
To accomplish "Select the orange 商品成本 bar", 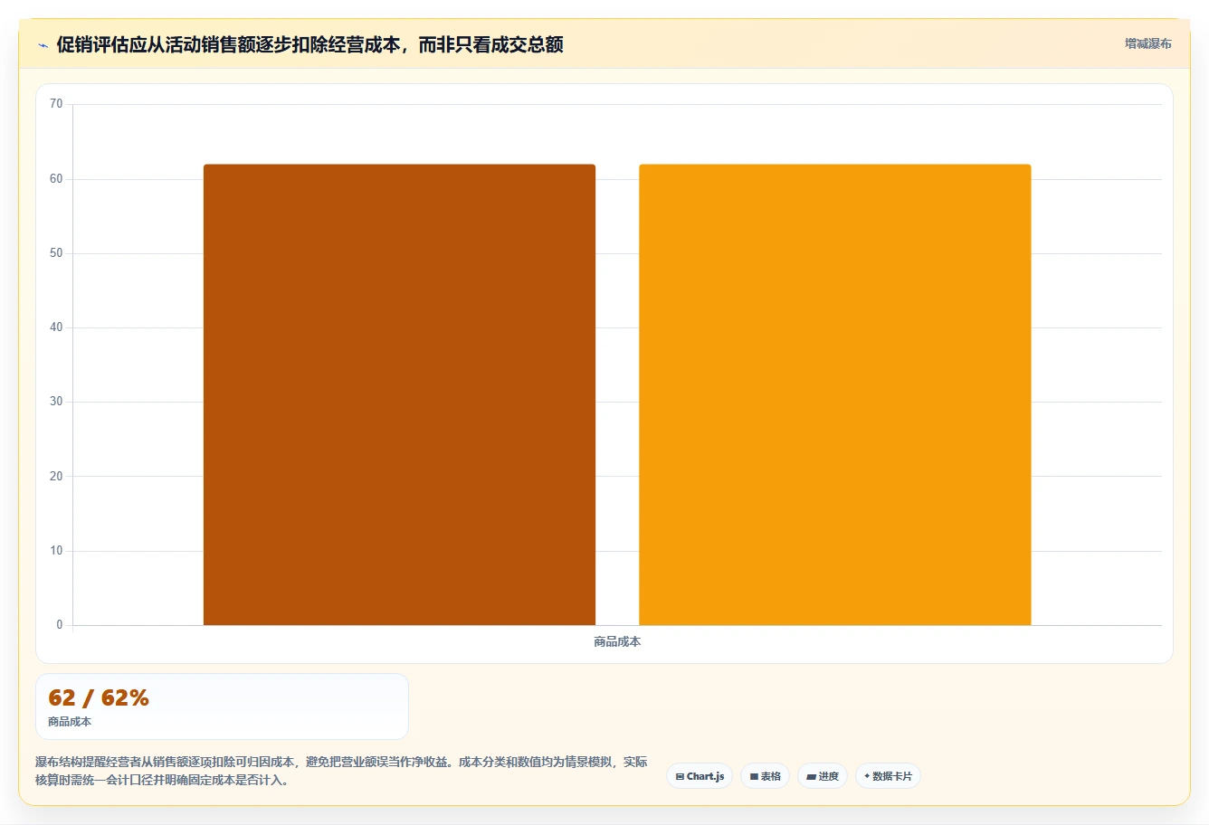I will [835, 394].
